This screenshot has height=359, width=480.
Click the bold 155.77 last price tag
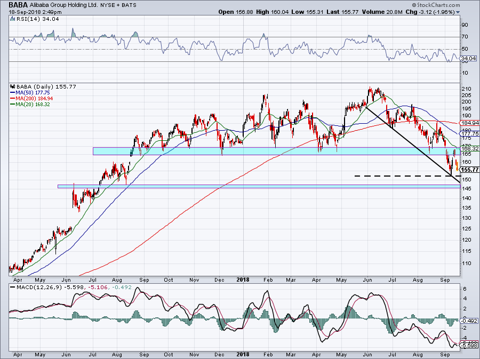coord(470,169)
